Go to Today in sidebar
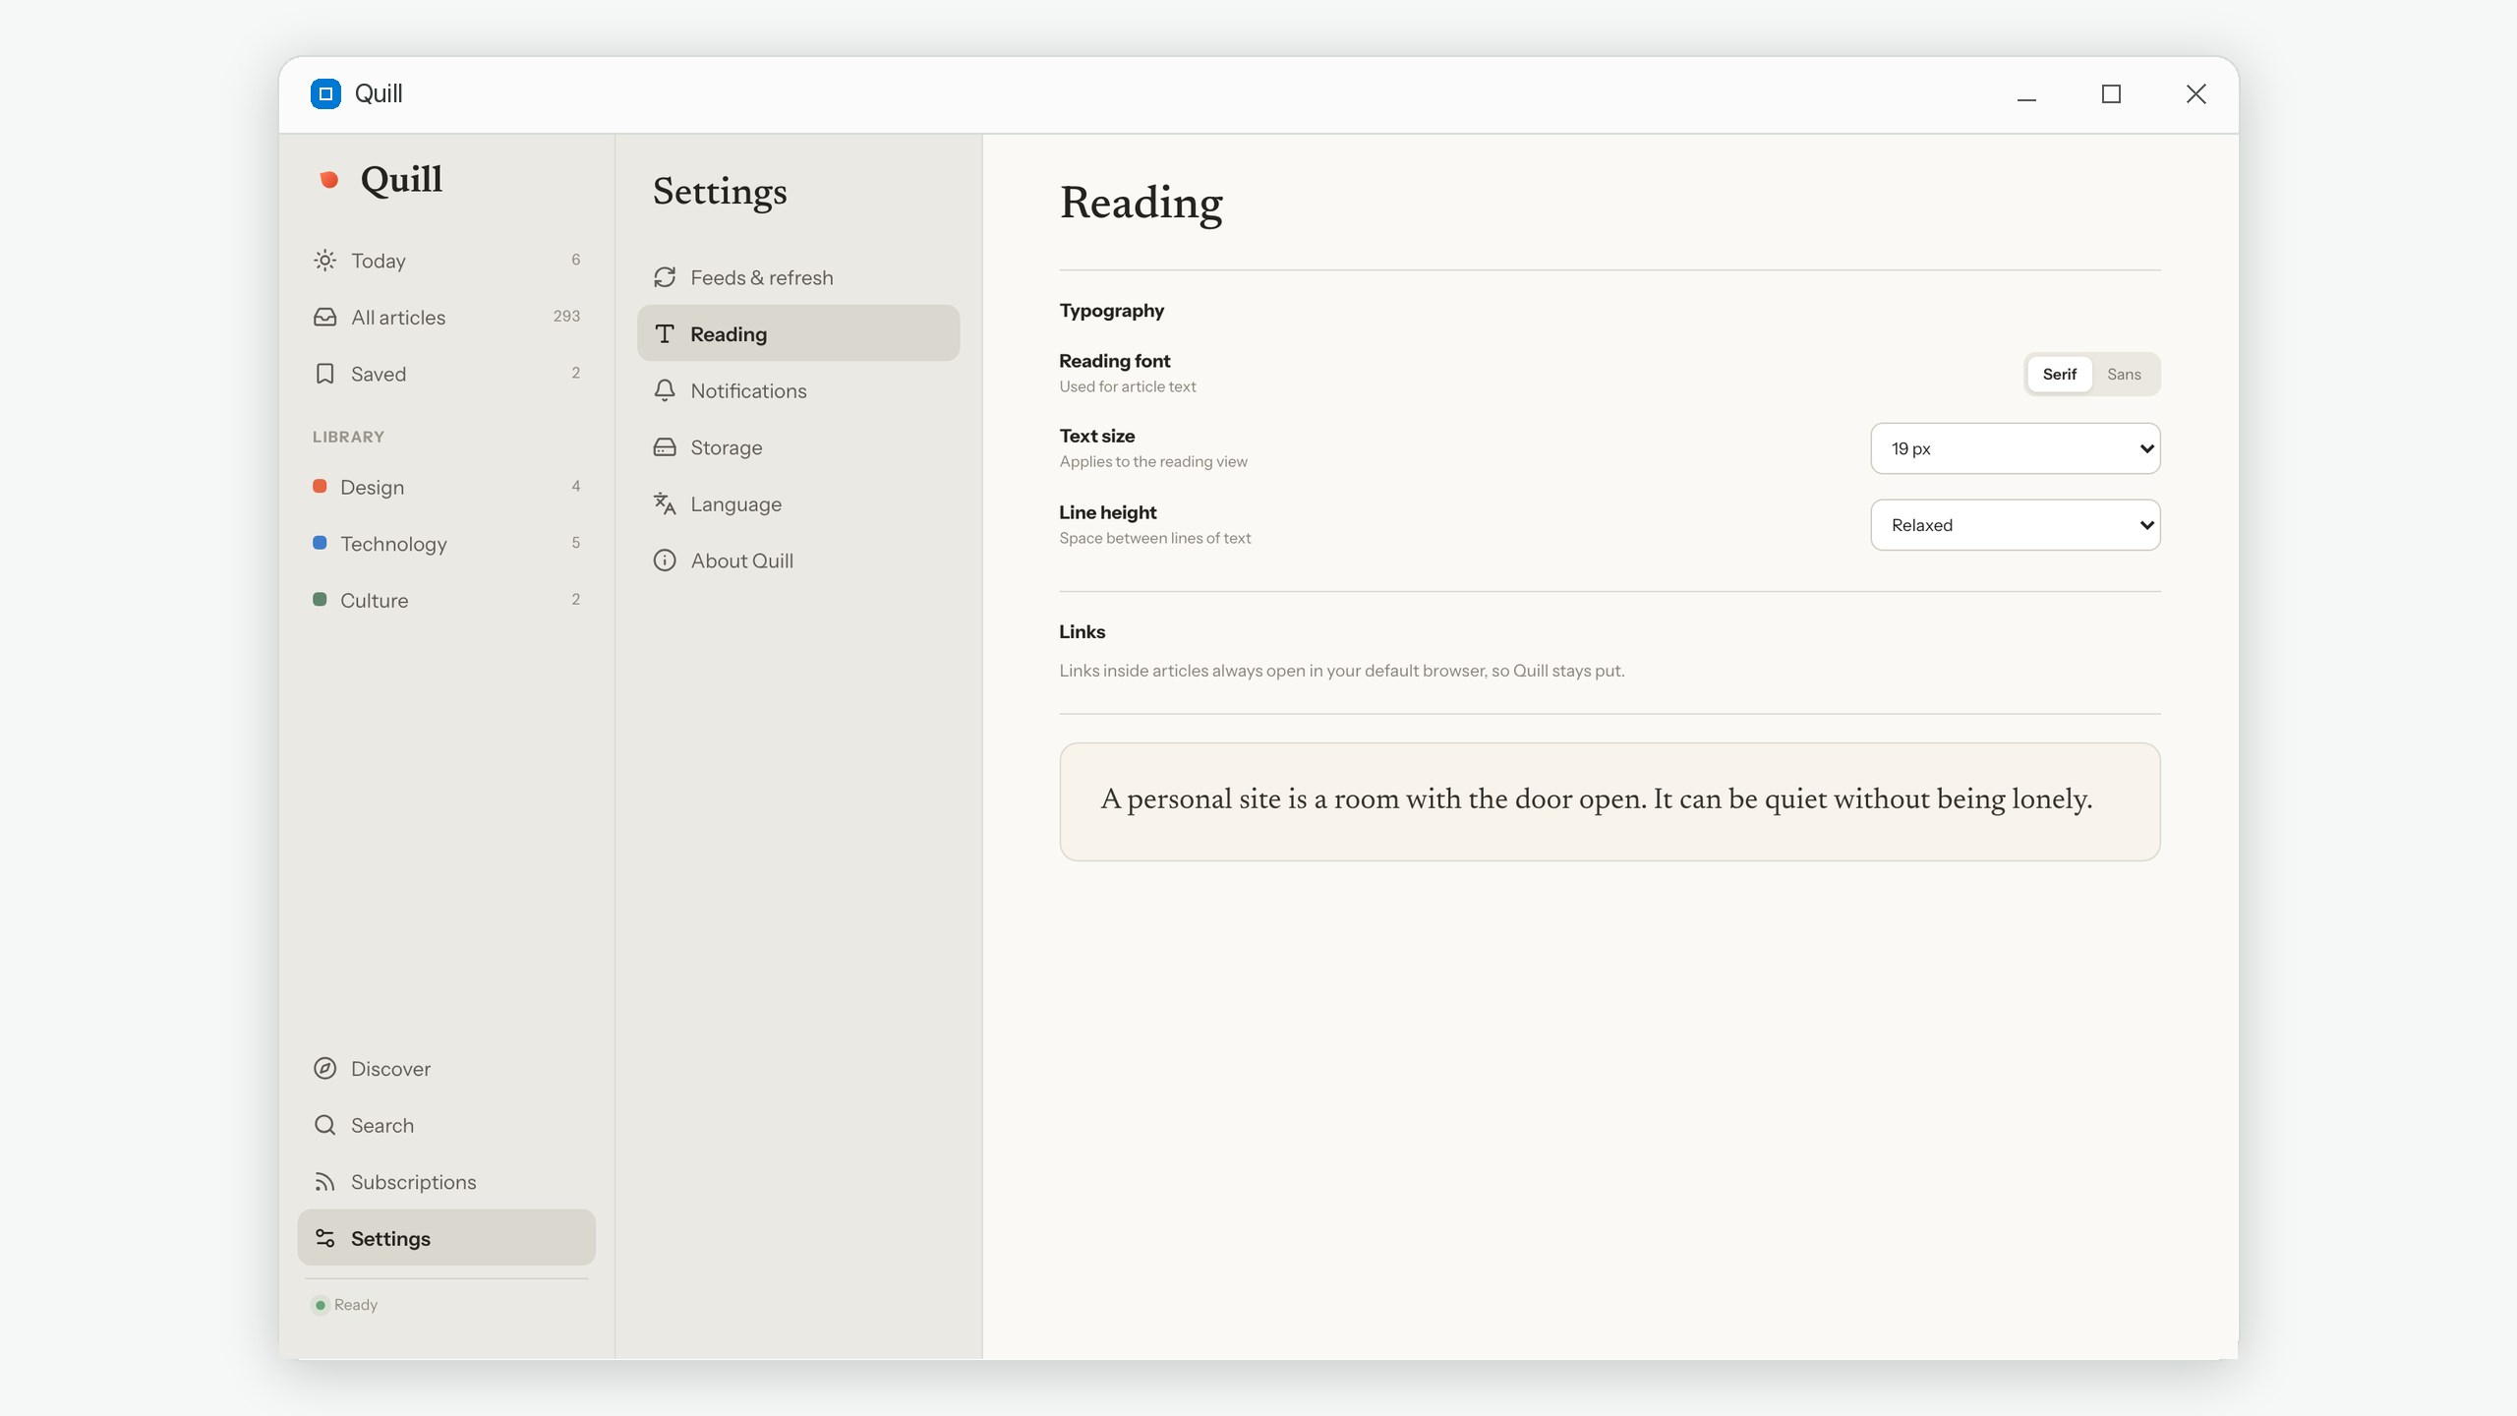Image resolution: width=2517 pixels, height=1416 pixels. [446, 261]
